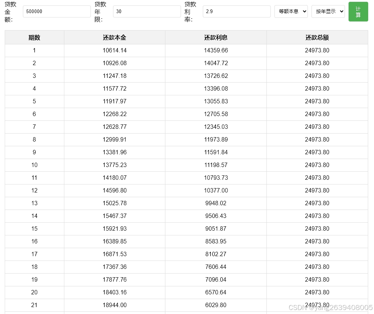The height and width of the screenshot is (314, 374).
Task: Select interest cell 7096.04
Action: pos(216,279)
